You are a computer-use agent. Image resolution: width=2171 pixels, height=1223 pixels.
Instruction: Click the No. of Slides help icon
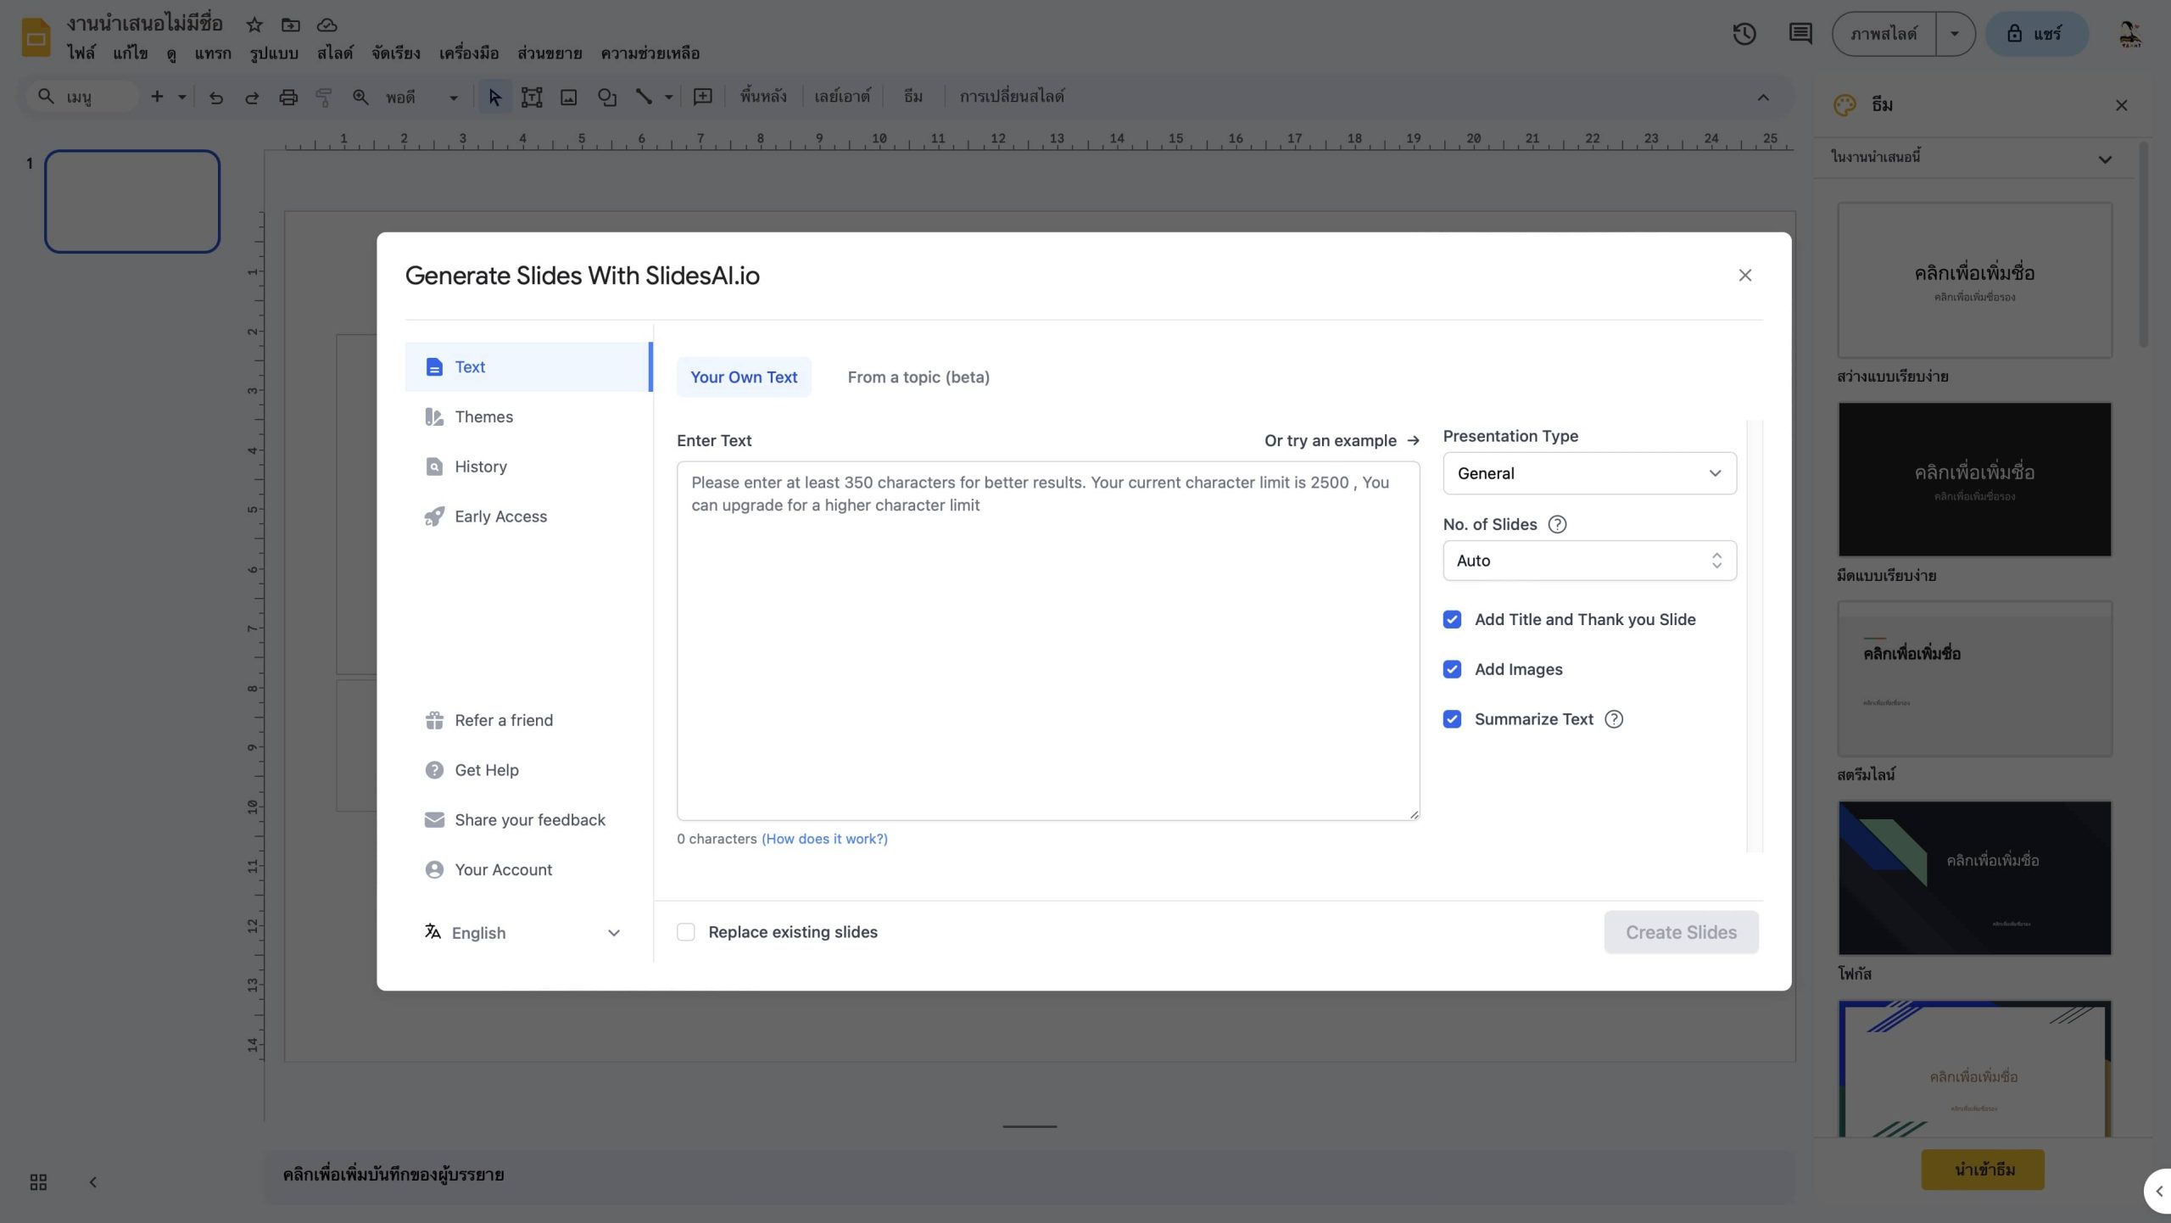[1557, 524]
